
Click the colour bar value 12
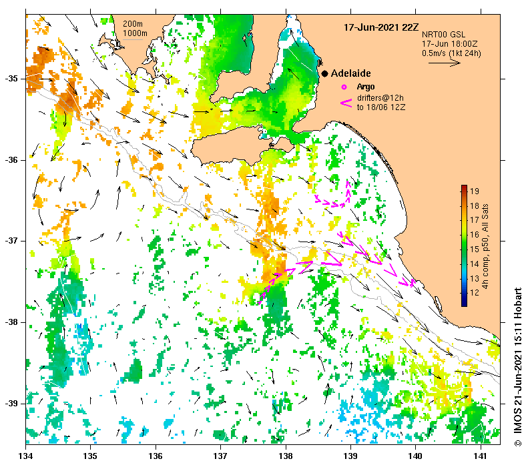point(475,292)
